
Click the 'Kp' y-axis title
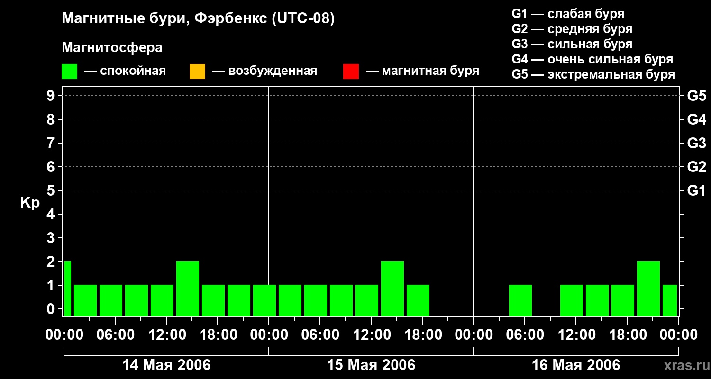(30, 203)
